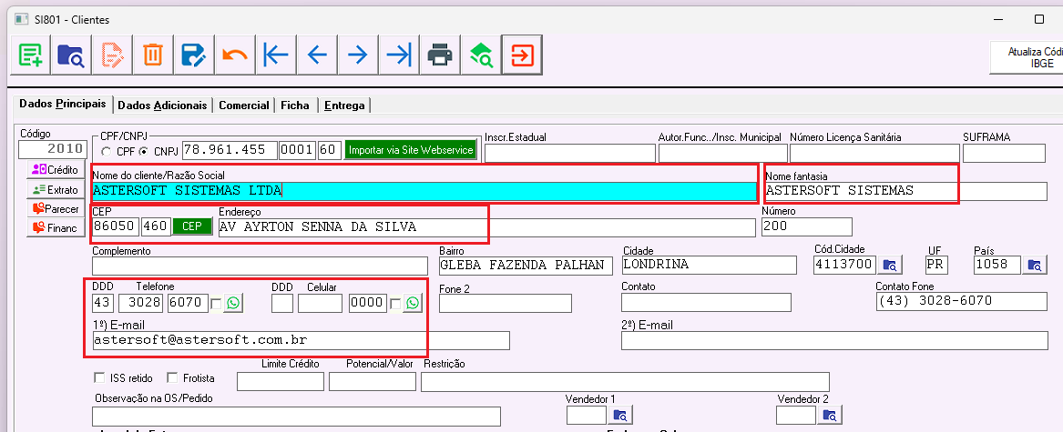Click the new record toolbar icon
This screenshot has width=1063, height=432.
pyautogui.click(x=30, y=55)
